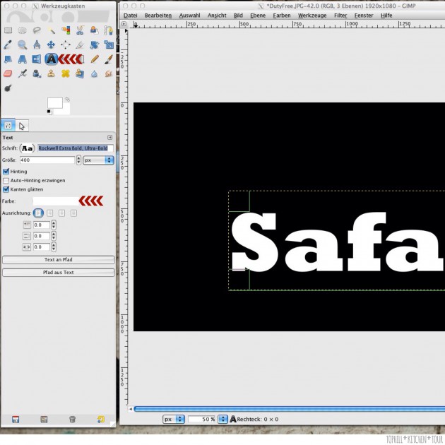
Task: Open the Datei menu
Action: pos(130,16)
